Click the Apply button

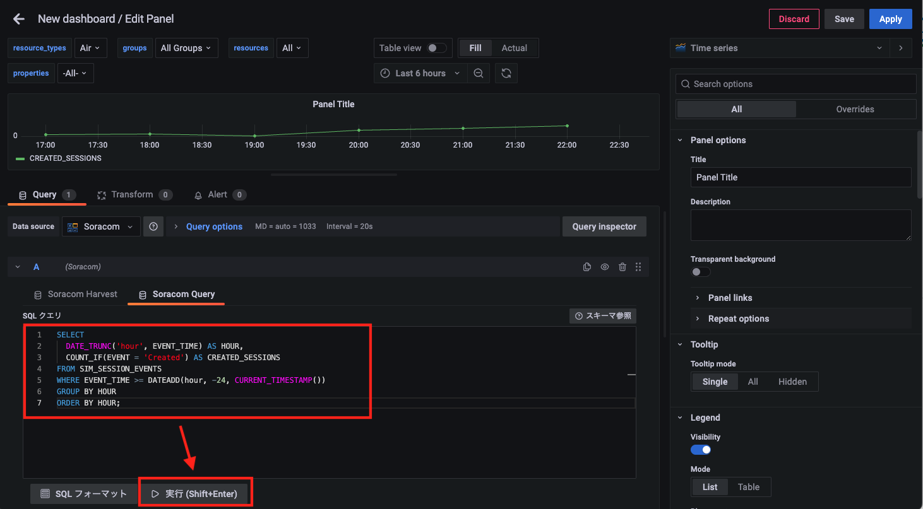890,19
